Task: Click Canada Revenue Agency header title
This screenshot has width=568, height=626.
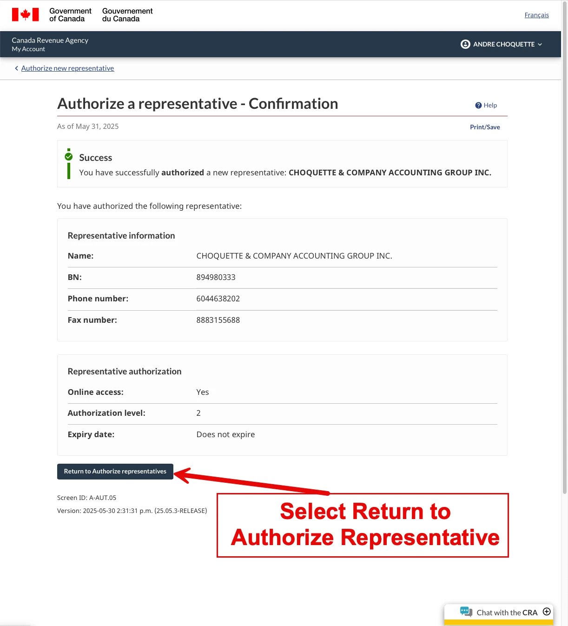Action: [x=50, y=40]
